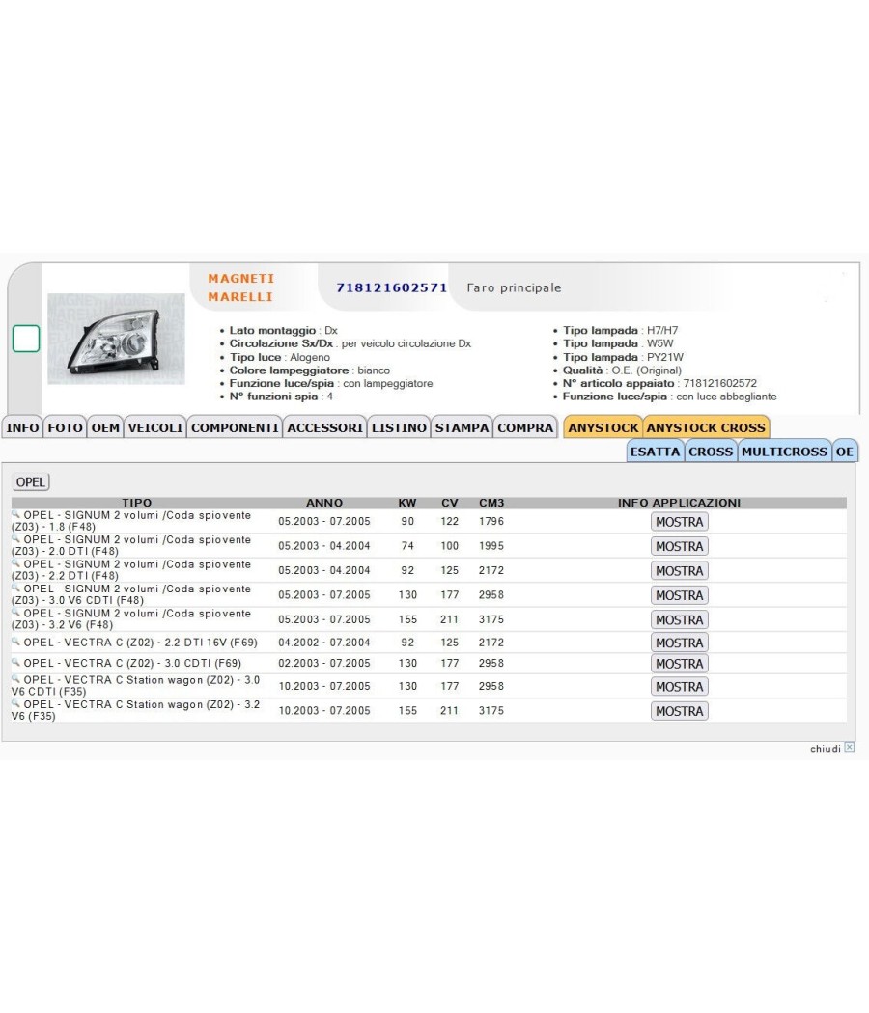Screen dimensions: 869x1013
Task: Click paired article number 718121602572
Action: (x=719, y=383)
